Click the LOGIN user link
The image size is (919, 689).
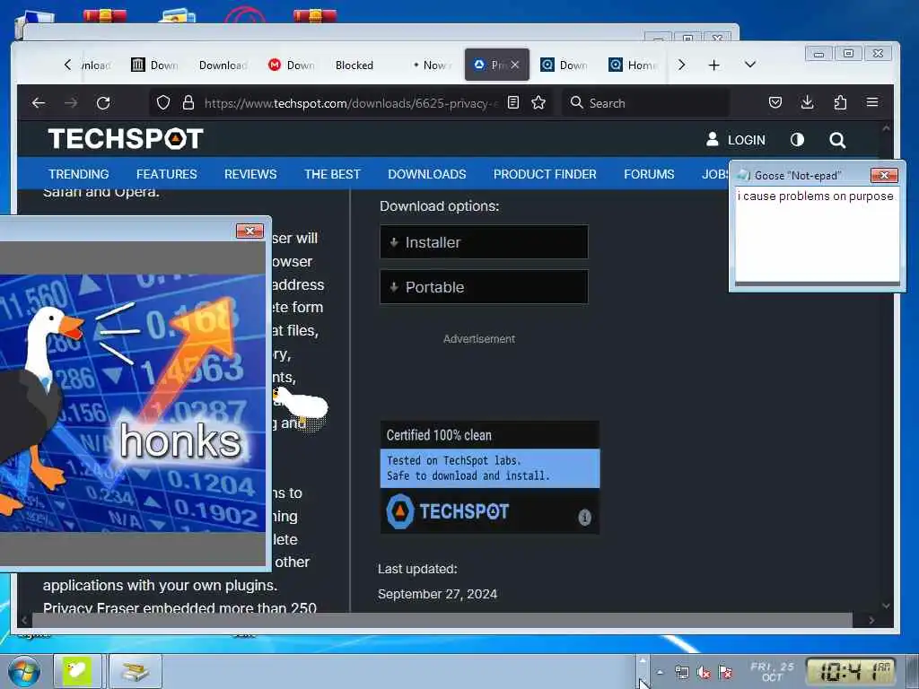(x=736, y=140)
